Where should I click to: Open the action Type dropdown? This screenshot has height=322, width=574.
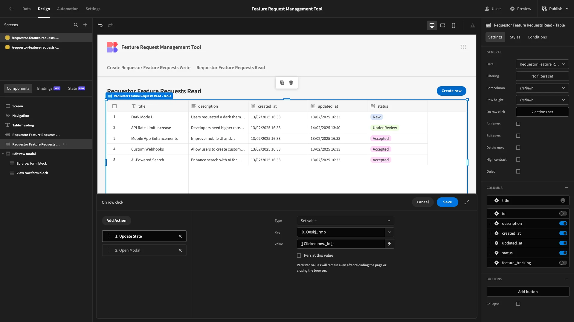tap(345, 221)
